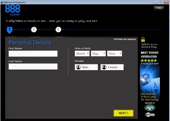
Task: Click the padlock Safe & Secure icon
Action: 143,40
